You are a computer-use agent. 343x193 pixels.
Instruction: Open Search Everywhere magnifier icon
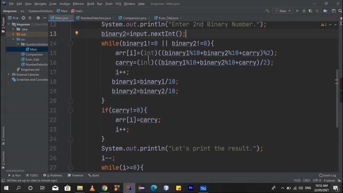coord(340,11)
